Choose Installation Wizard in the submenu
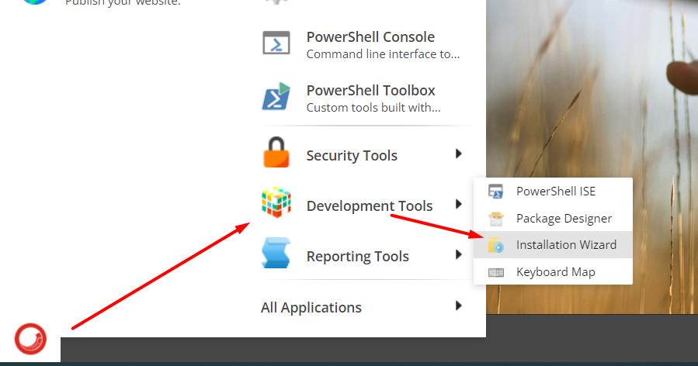Image resolution: width=698 pixels, height=366 pixels. (x=553, y=244)
